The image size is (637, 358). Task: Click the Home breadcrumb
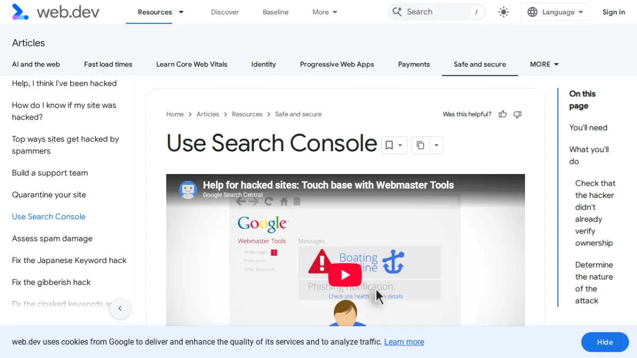(175, 114)
